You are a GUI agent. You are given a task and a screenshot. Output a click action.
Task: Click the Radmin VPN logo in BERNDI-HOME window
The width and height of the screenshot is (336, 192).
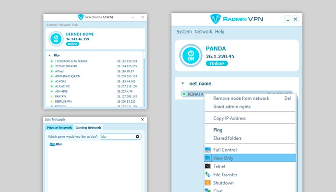pos(81,17)
